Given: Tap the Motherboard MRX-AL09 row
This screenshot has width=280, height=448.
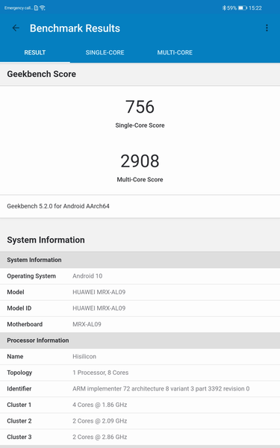Looking at the screenshot, I should point(140,324).
